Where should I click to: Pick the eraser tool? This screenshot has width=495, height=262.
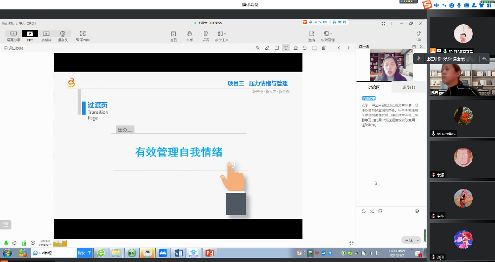(296, 48)
